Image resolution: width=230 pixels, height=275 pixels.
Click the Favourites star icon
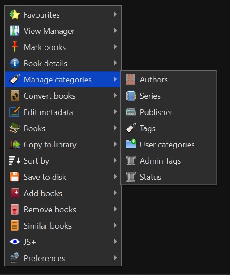point(15,15)
